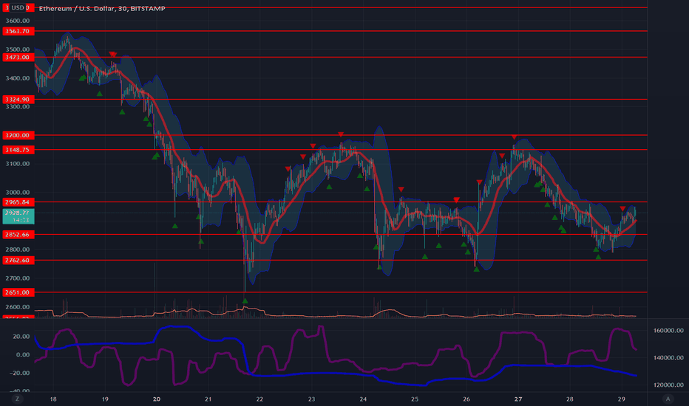The height and width of the screenshot is (406, 689).
Task: Select the 3473.00 horizontal line price label
Action: [18, 58]
